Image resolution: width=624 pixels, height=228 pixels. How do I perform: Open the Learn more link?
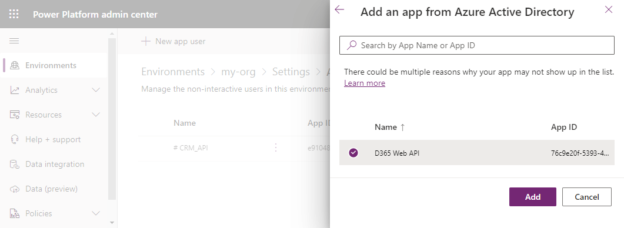[x=365, y=83]
